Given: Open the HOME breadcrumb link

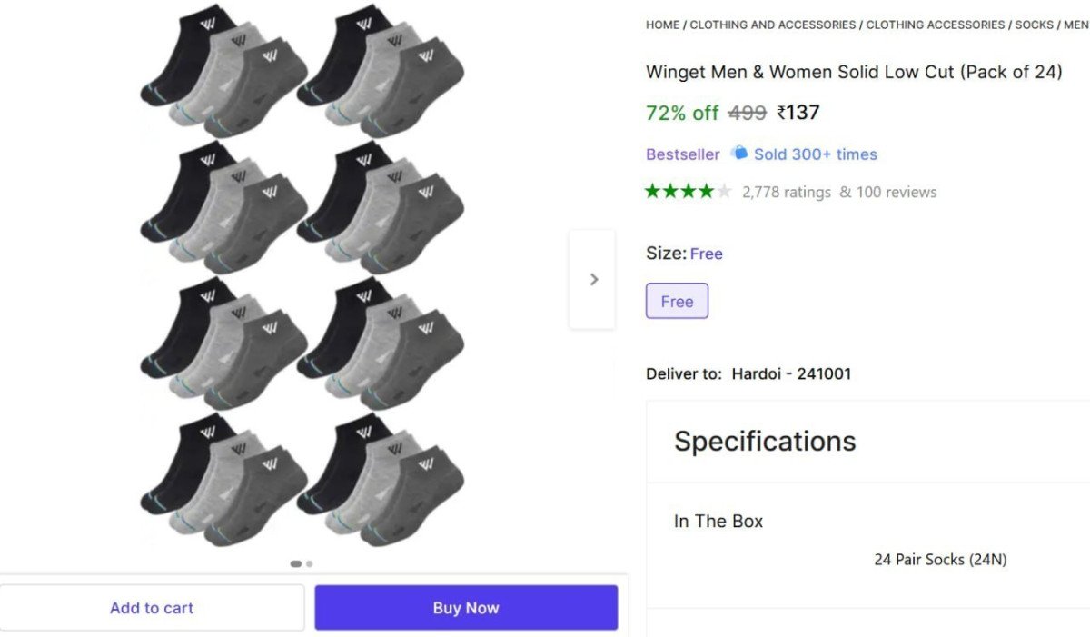Looking at the screenshot, I should (661, 25).
